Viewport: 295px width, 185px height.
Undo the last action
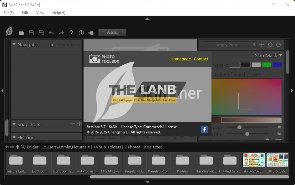click(51, 33)
